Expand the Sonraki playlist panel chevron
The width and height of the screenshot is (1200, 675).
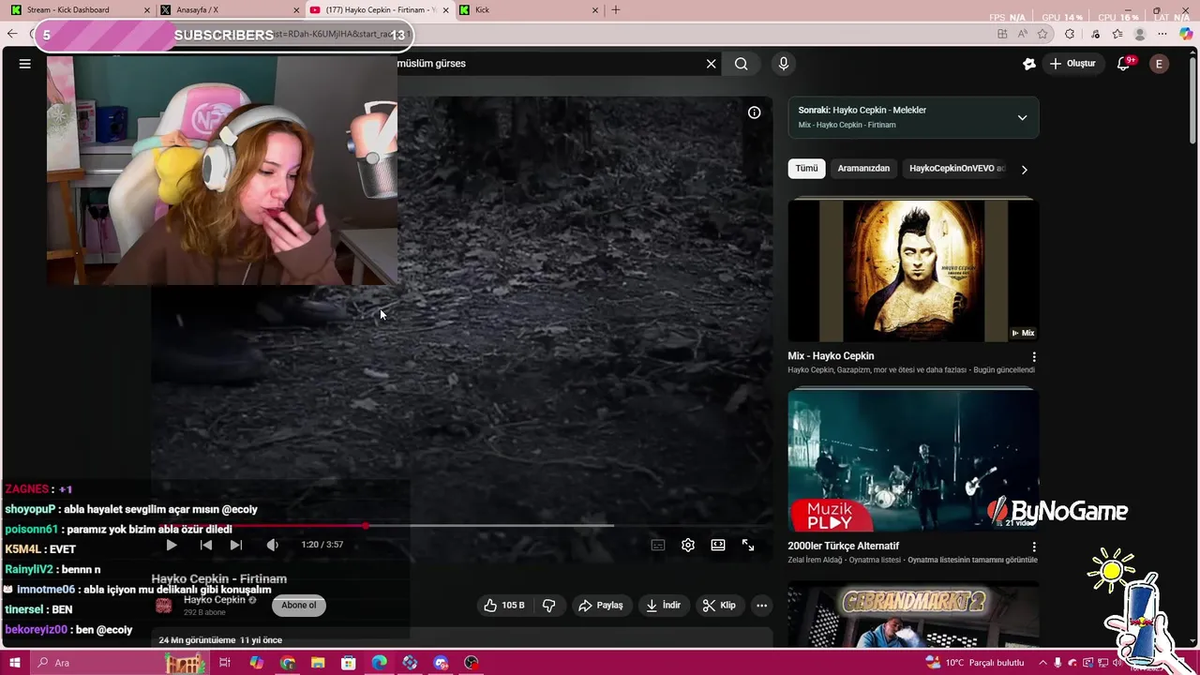1022,117
